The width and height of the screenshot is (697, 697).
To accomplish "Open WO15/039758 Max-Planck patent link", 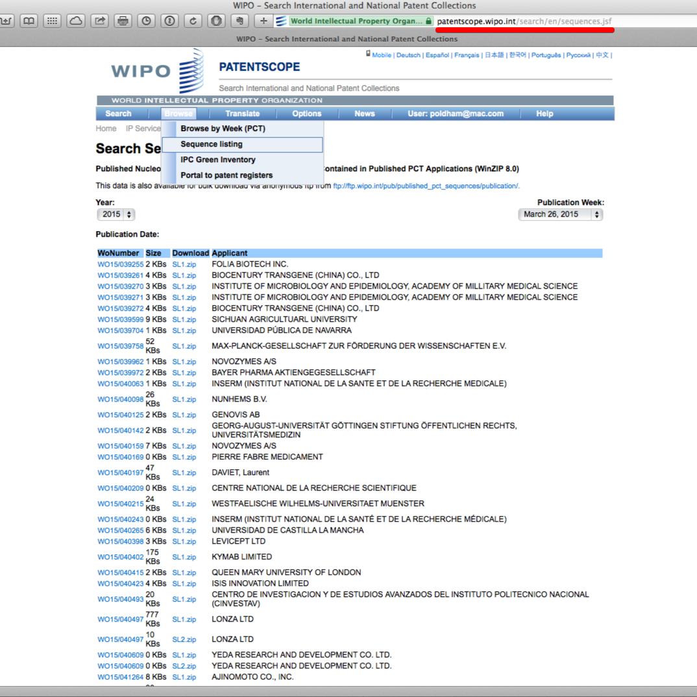I will point(121,347).
